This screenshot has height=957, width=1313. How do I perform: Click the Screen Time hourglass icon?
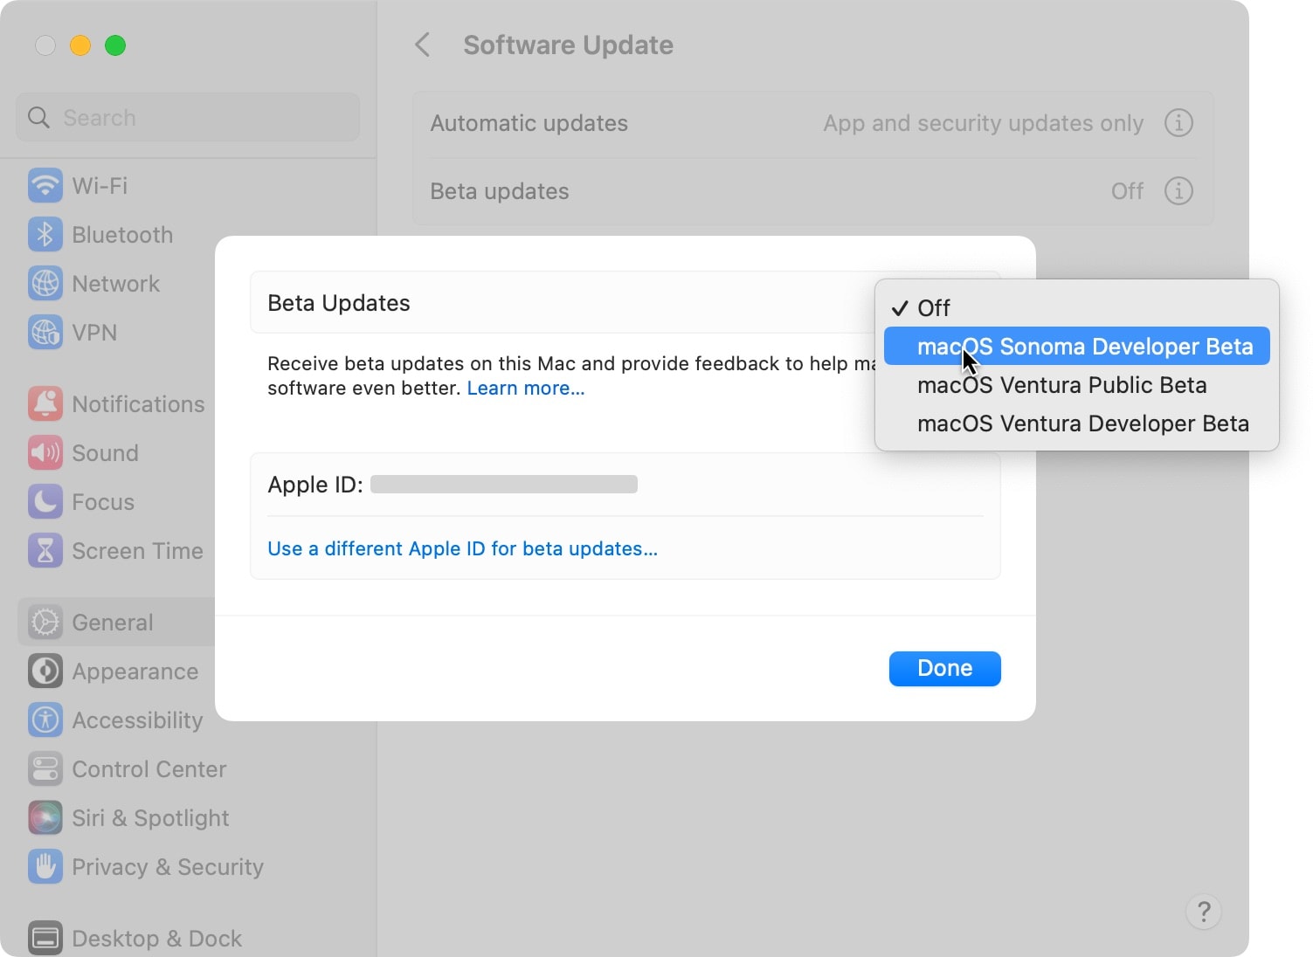click(45, 550)
